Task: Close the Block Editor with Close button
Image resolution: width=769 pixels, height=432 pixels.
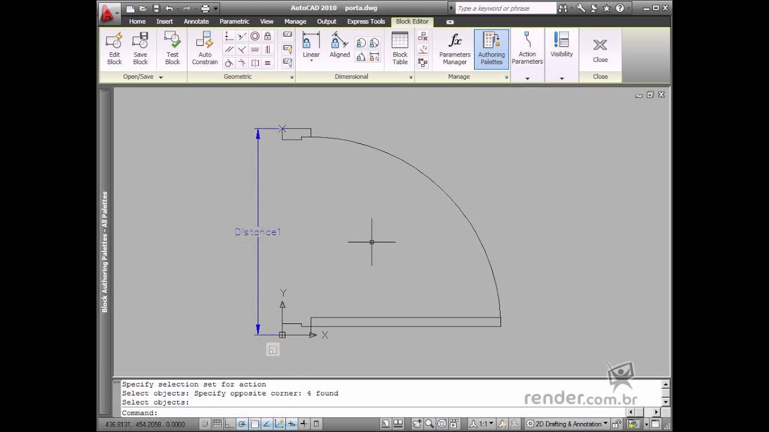Action: 600,50
